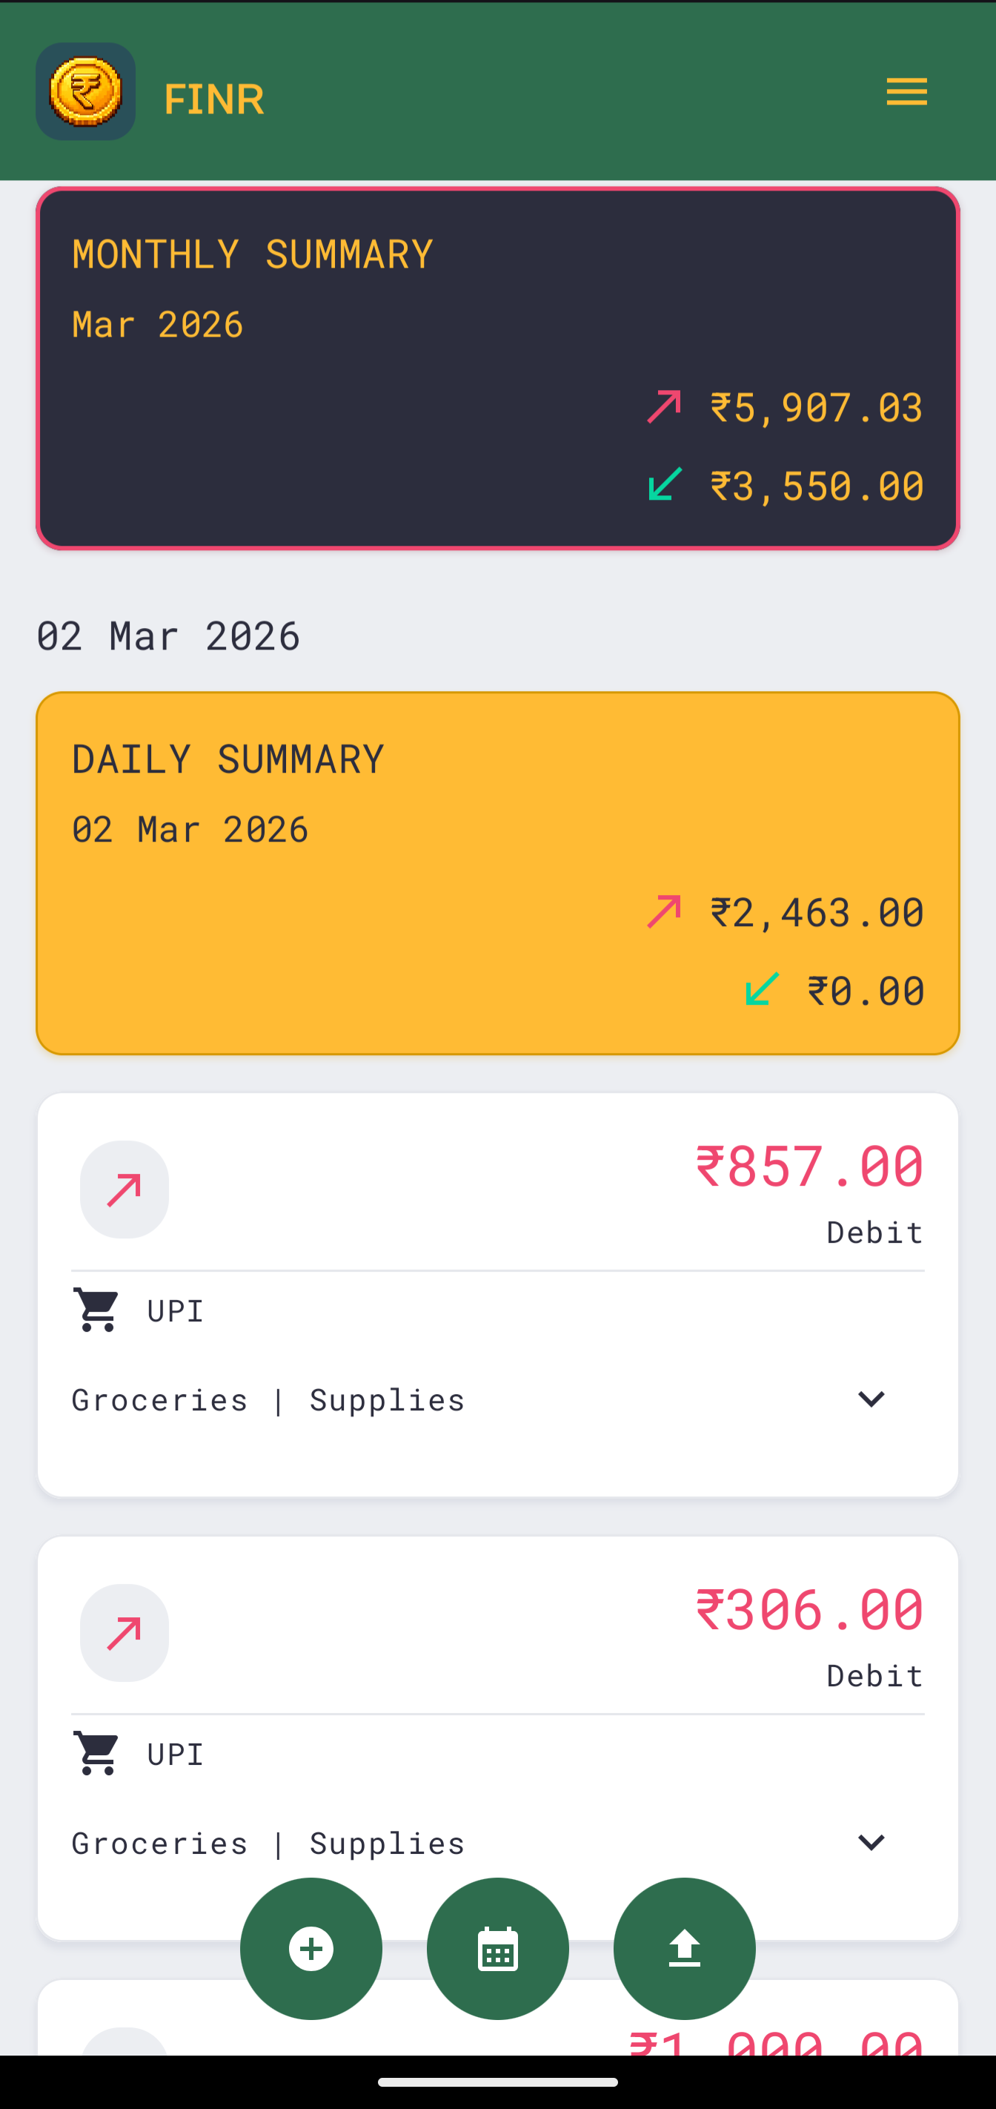Tap monthly income total ₹3,550.00
Viewport: 996px width, 2109px height.
click(x=816, y=486)
